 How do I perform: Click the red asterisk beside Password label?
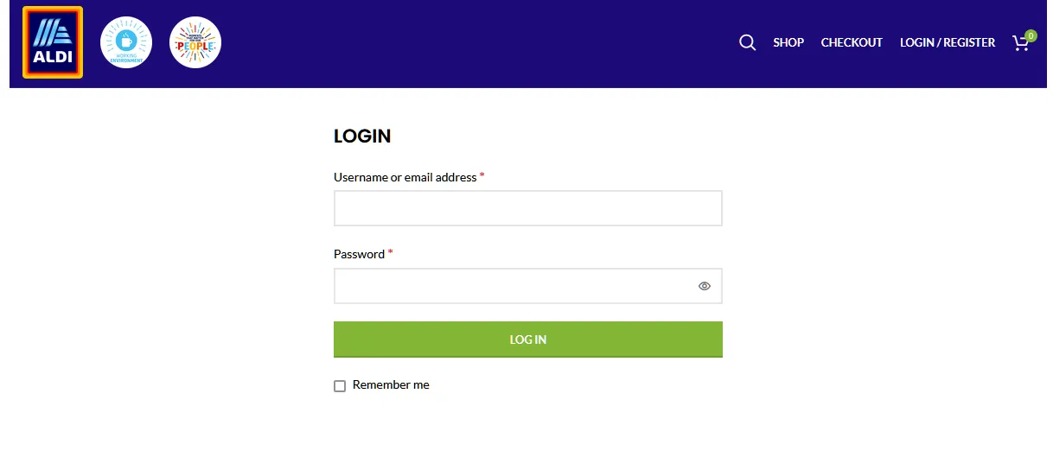[x=391, y=253]
